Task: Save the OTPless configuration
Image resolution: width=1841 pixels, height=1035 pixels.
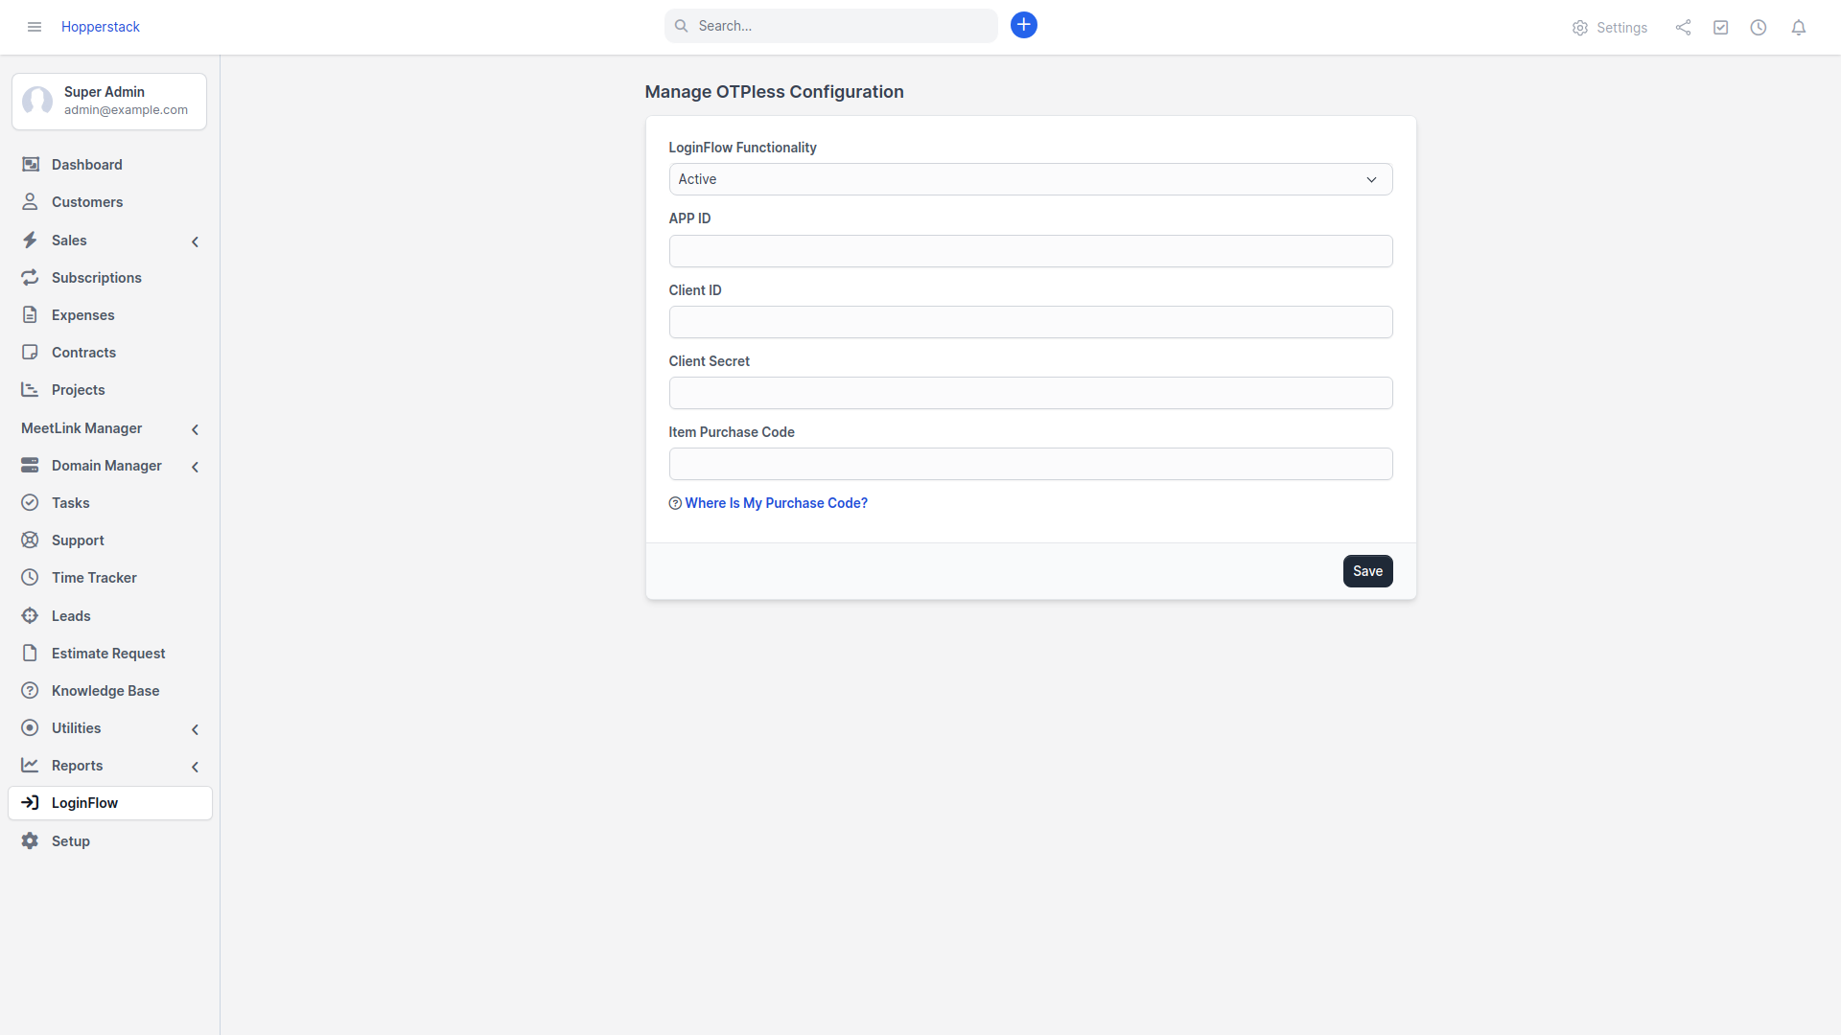Action: coord(1367,571)
